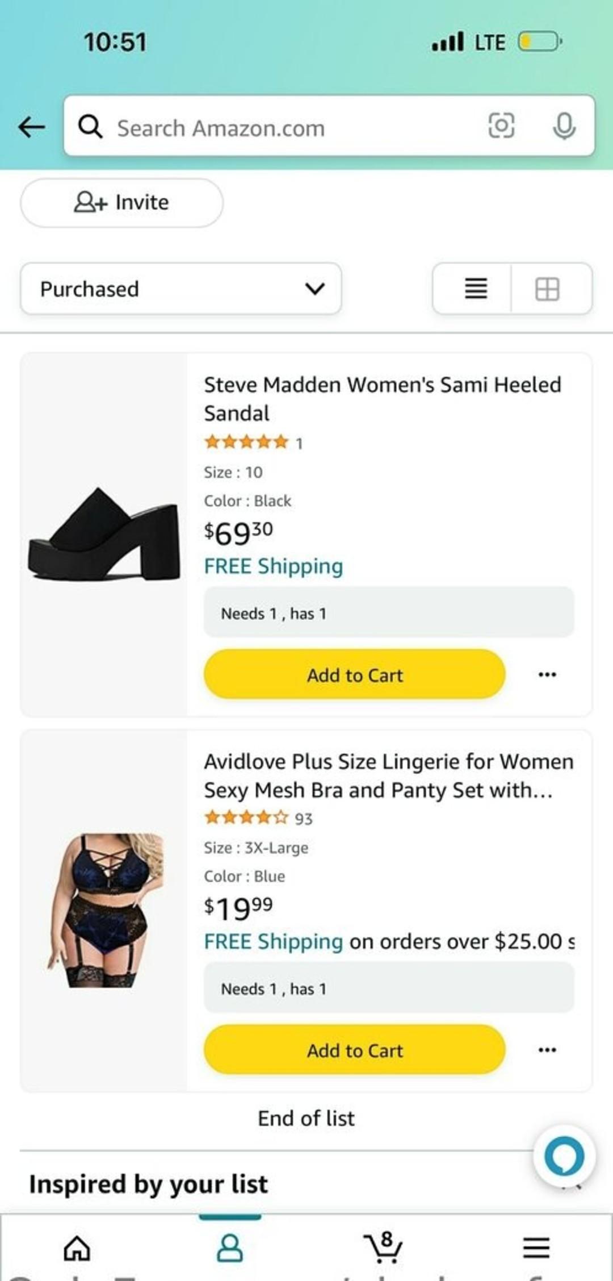Screen dimensions: 613x1281
Task: Open Steve Madden Sami Heeled Sandal title
Action: [382, 398]
